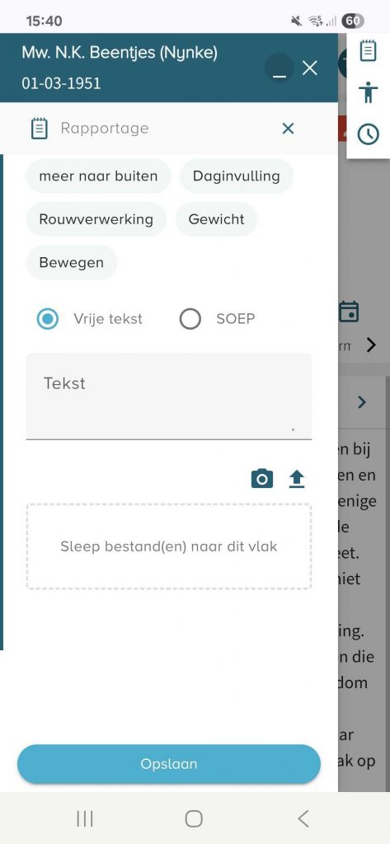390x844 pixels.
Task: Close the Rapportage section with X
Action: pyautogui.click(x=289, y=129)
